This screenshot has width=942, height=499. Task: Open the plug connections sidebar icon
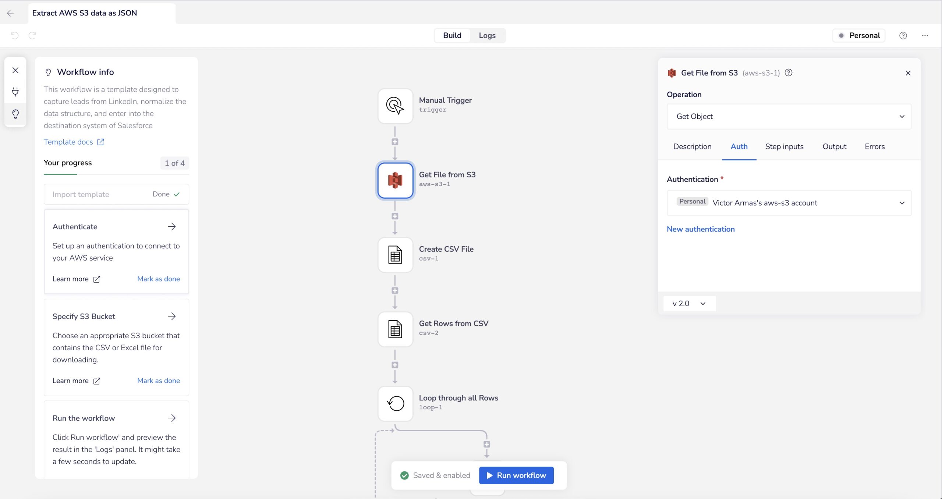(15, 92)
